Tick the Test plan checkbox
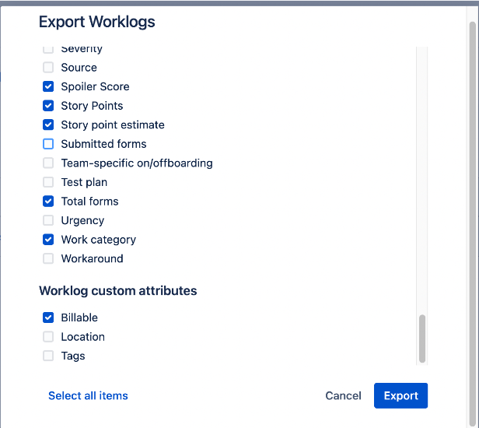 coord(48,182)
